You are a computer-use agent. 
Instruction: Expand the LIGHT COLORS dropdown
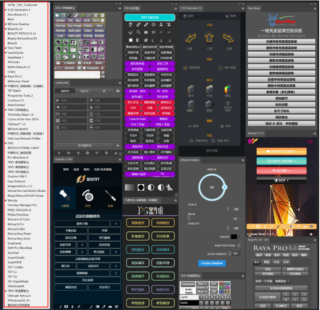click(x=281, y=161)
